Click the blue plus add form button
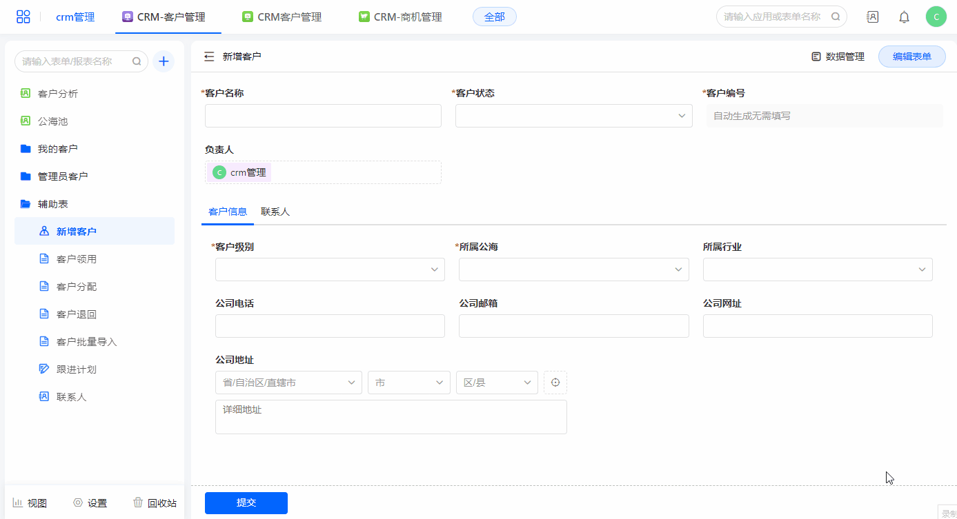The image size is (957, 519). 164,61
